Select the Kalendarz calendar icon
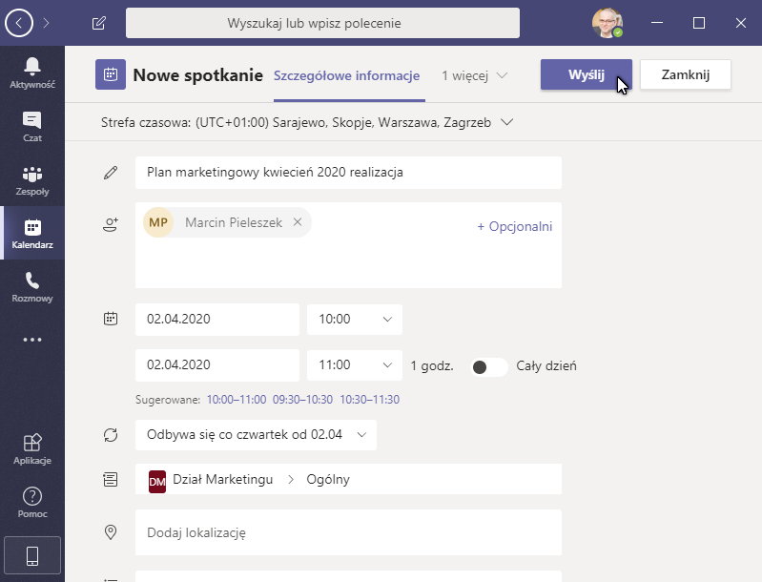The image size is (762, 582). pyautogui.click(x=32, y=234)
